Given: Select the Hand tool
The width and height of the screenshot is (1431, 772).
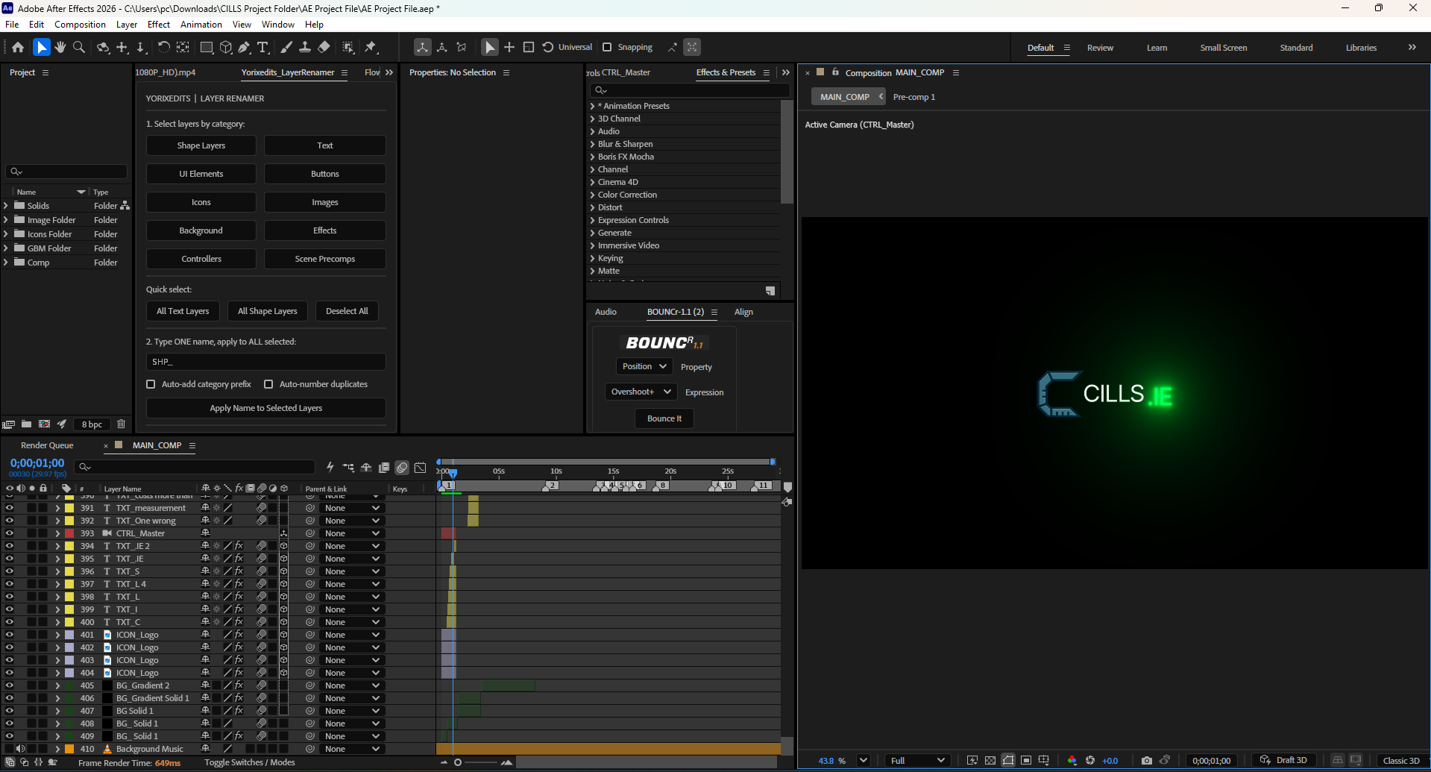Looking at the screenshot, I should [x=60, y=47].
